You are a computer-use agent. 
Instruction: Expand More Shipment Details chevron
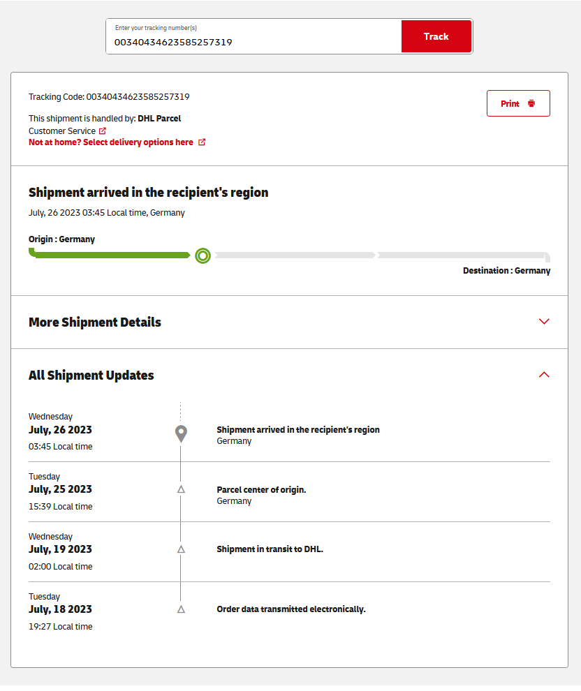click(544, 322)
